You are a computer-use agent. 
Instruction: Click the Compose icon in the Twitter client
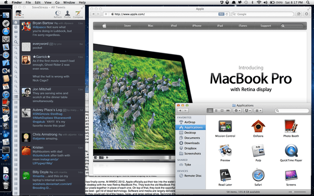tap(78, 14)
